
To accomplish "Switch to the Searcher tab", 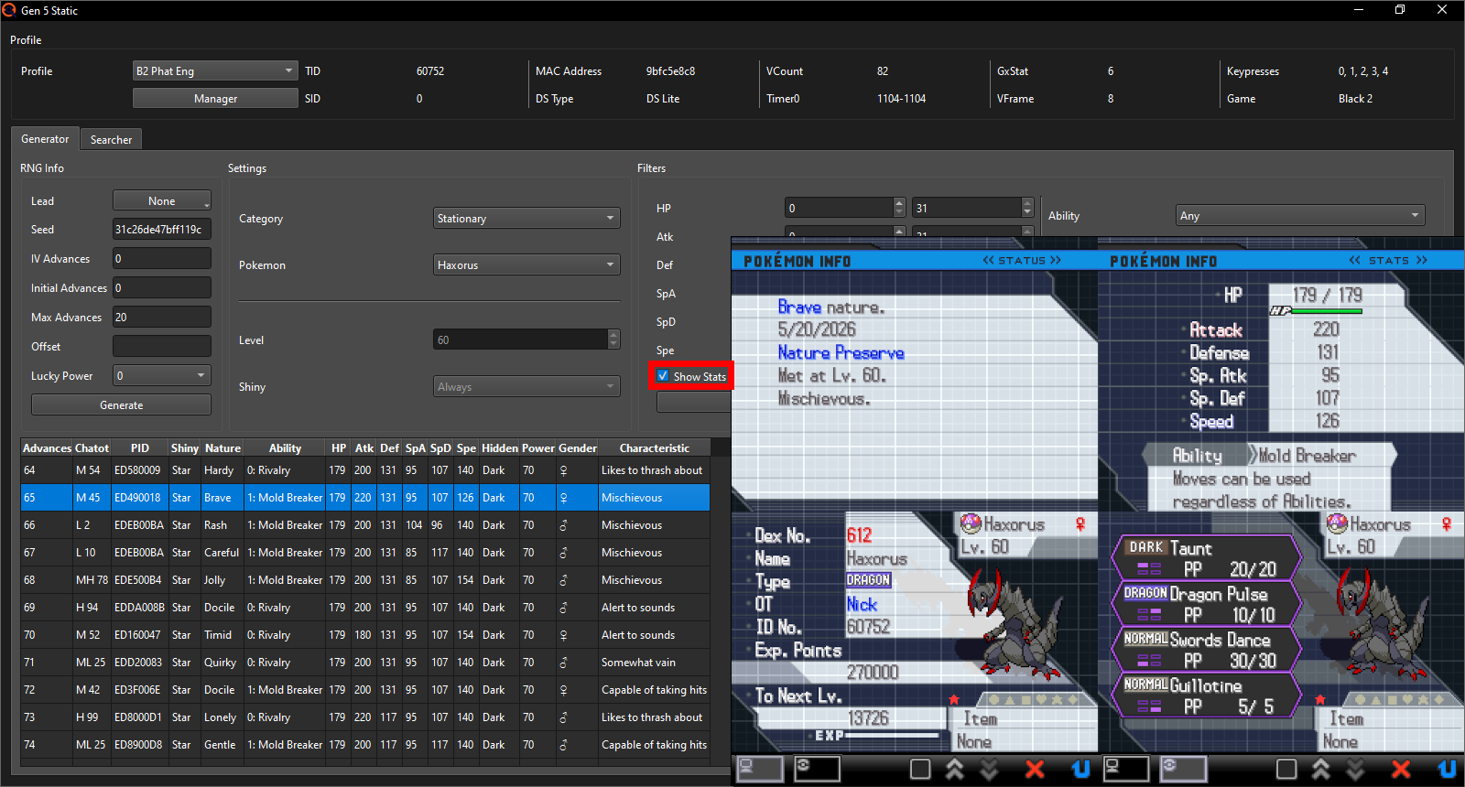I will (111, 139).
